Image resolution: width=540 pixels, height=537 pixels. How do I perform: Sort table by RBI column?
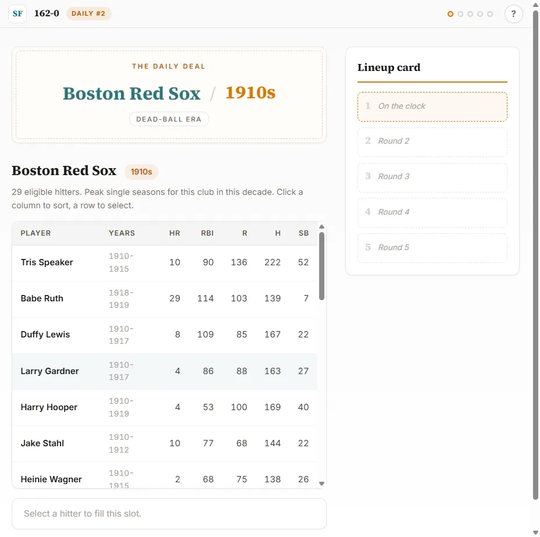[208, 233]
